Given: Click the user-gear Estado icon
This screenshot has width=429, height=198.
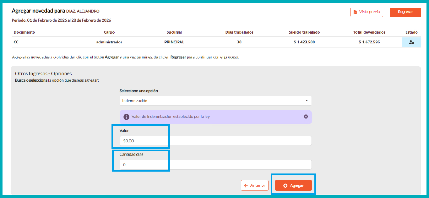Looking at the screenshot, I should [411, 42].
